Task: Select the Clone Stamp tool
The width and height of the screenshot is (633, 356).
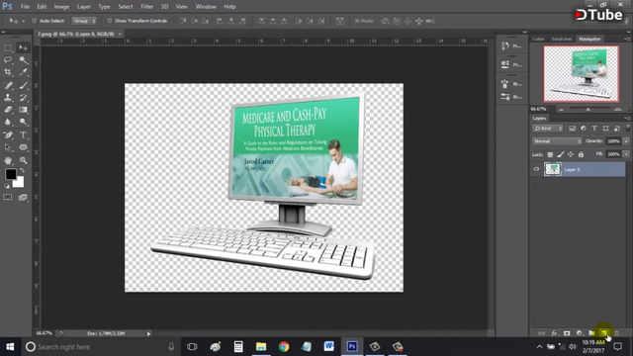Action: [8, 97]
